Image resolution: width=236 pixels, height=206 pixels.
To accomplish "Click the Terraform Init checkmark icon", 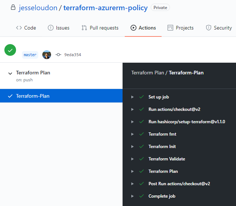I will coord(142,146).
